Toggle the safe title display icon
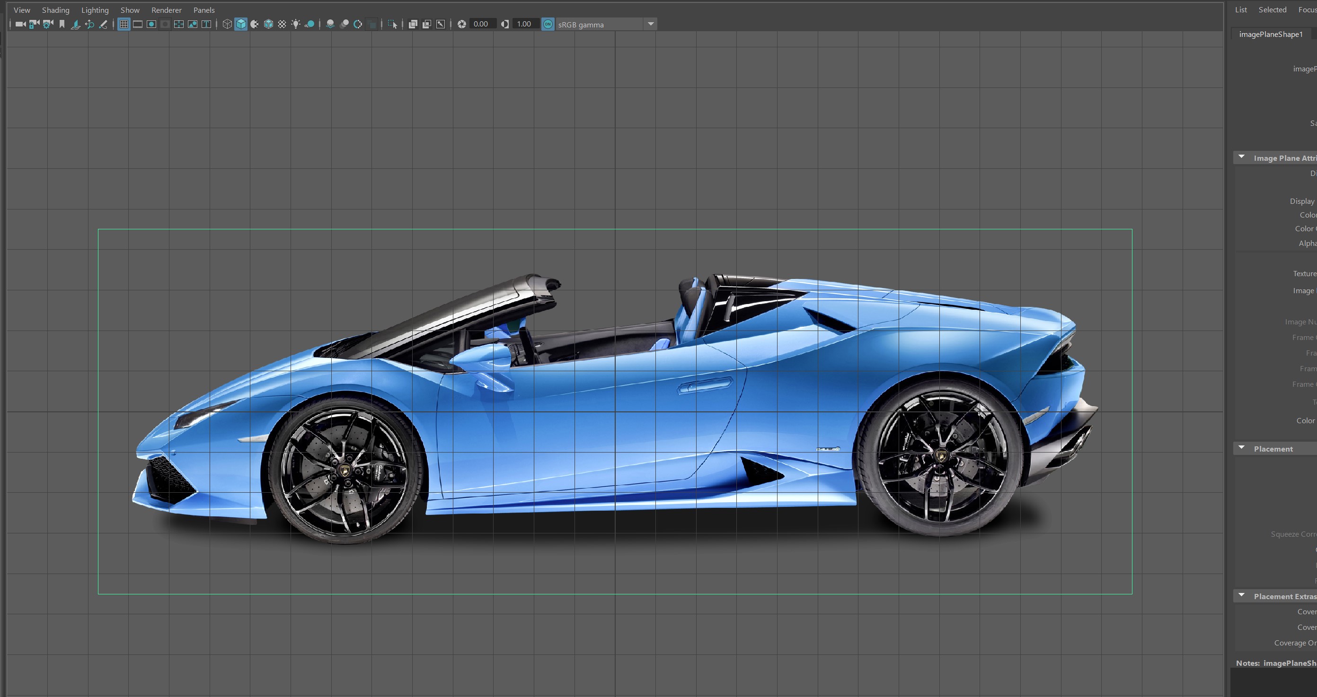This screenshot has width=1317, height=697. click(206, 24)
